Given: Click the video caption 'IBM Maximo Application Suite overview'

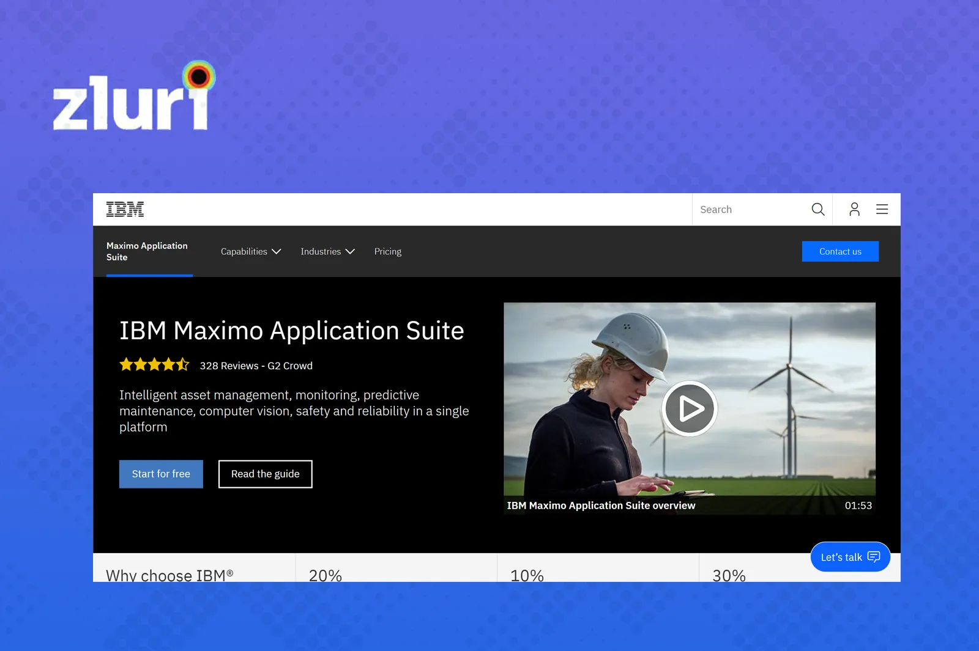Looking at the screenshot, I should click(601, 506).
